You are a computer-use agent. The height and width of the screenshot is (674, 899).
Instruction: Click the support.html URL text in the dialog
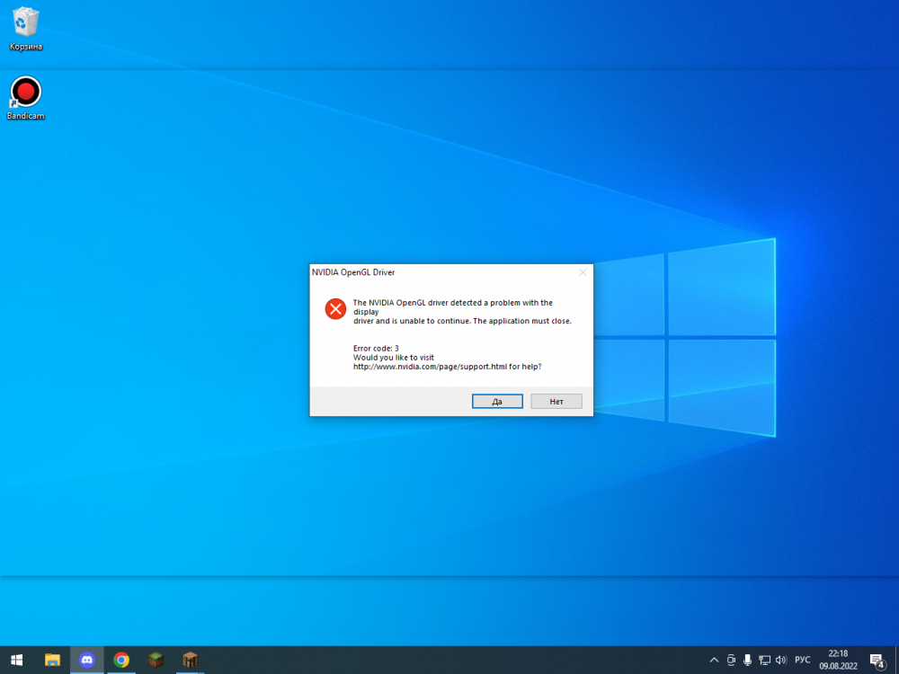pyautogui.click(x=430, y=367)
